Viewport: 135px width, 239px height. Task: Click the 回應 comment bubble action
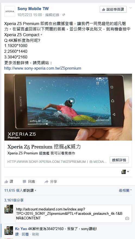(x=29, y=182)
